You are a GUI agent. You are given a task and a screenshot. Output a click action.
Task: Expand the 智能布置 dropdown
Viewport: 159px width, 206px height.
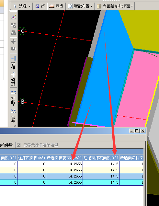92,6
